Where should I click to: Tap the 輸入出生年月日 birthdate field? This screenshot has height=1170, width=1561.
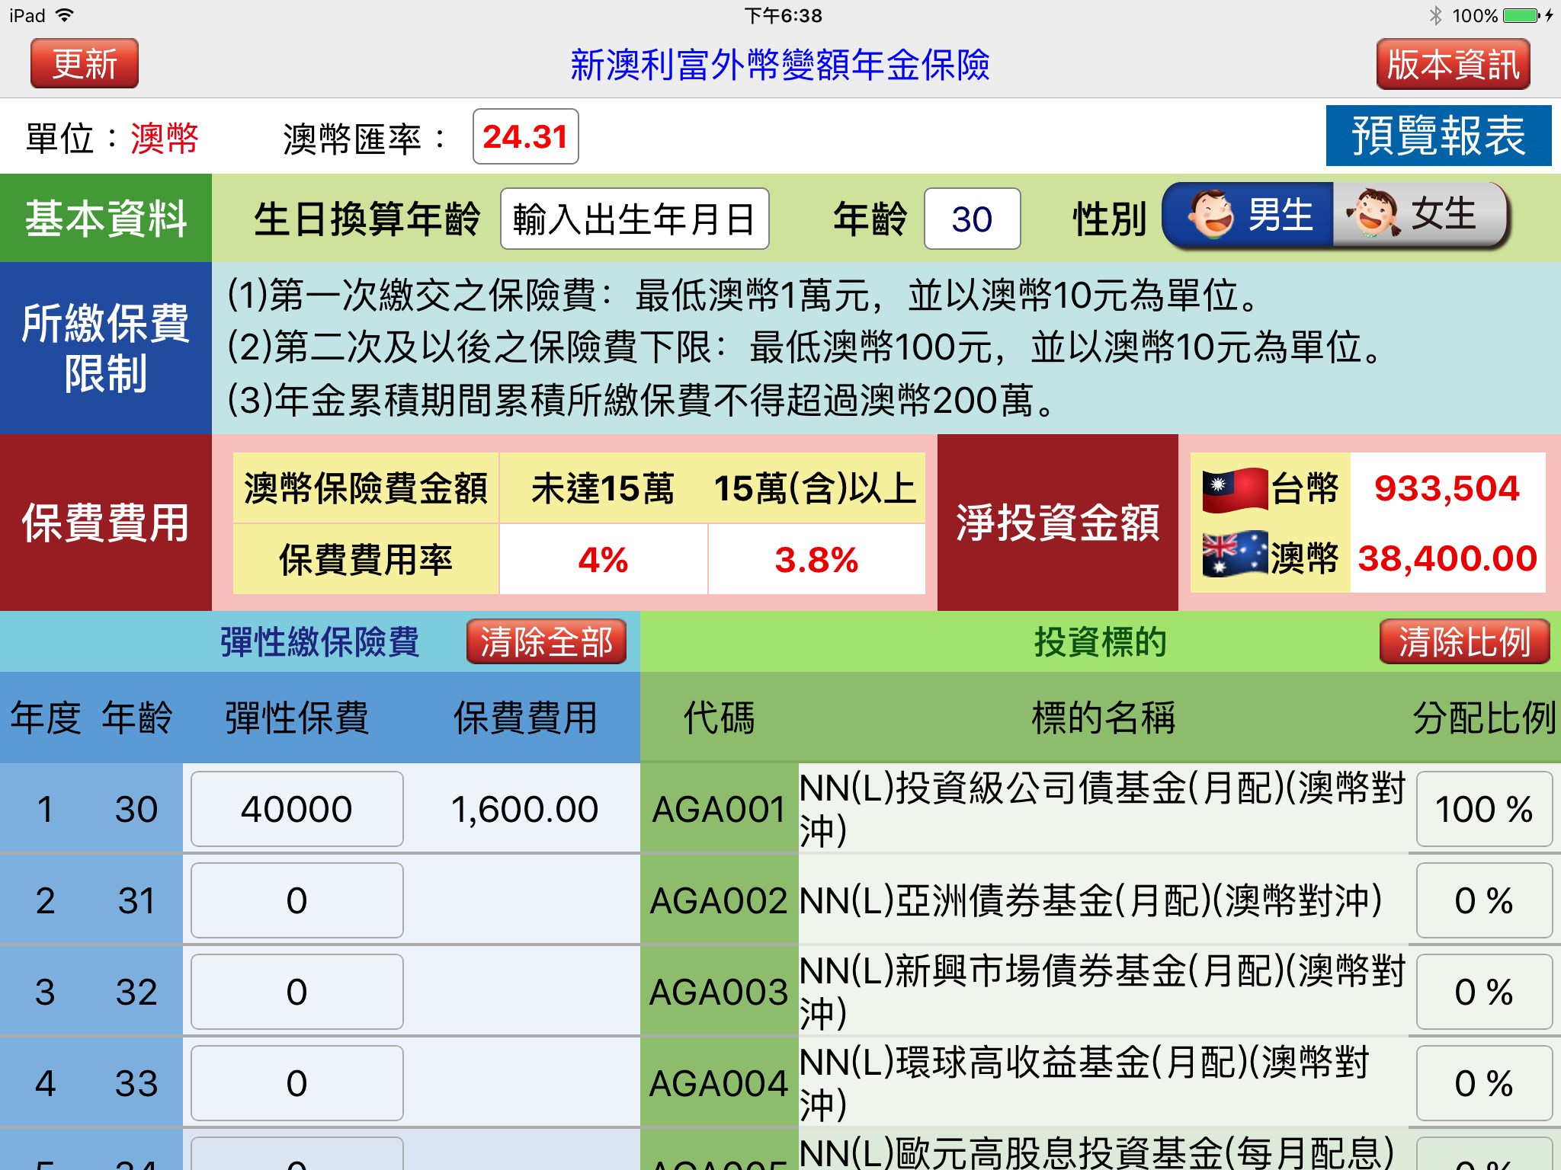(634, 219)
